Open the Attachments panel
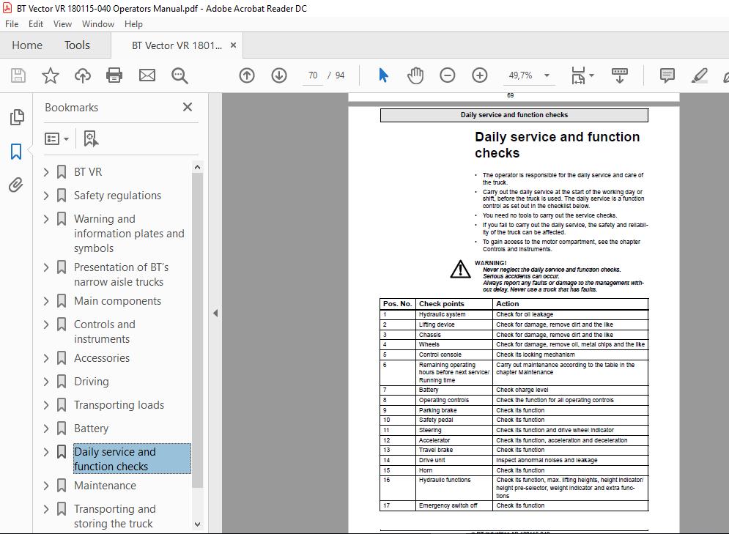Image resolution: width=729 pixels, height=534 pixels. [x=17, y=185]
